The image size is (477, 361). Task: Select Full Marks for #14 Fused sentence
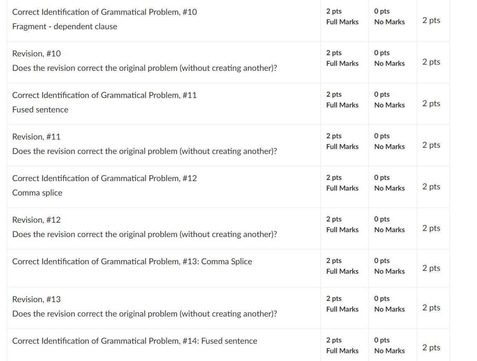pyautogui.click(x=344, y=345)
